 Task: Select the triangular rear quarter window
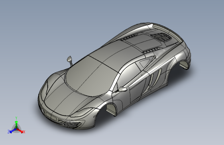click(145, 63)
